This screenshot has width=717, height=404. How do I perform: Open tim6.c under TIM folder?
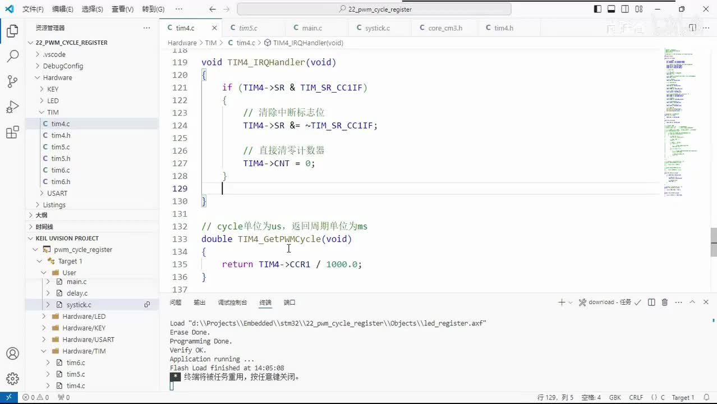tap(92, 170)
